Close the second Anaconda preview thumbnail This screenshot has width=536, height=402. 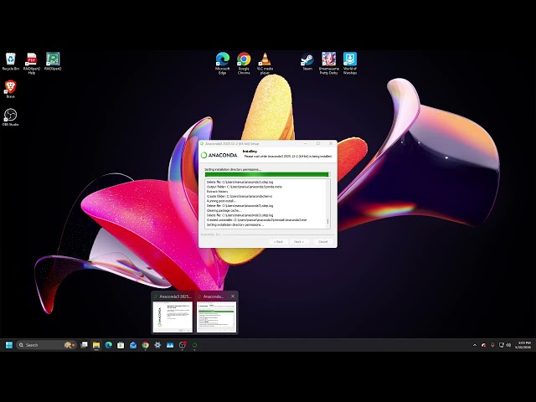233,296
